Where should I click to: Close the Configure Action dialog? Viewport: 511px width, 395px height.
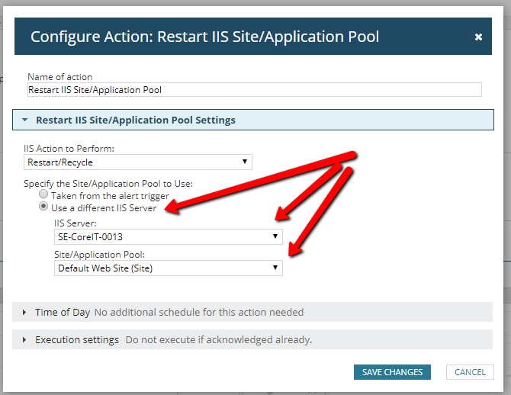478,37
